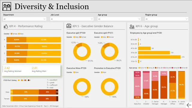Click the executive badge icon beside KPI 5

coord(69,26)
